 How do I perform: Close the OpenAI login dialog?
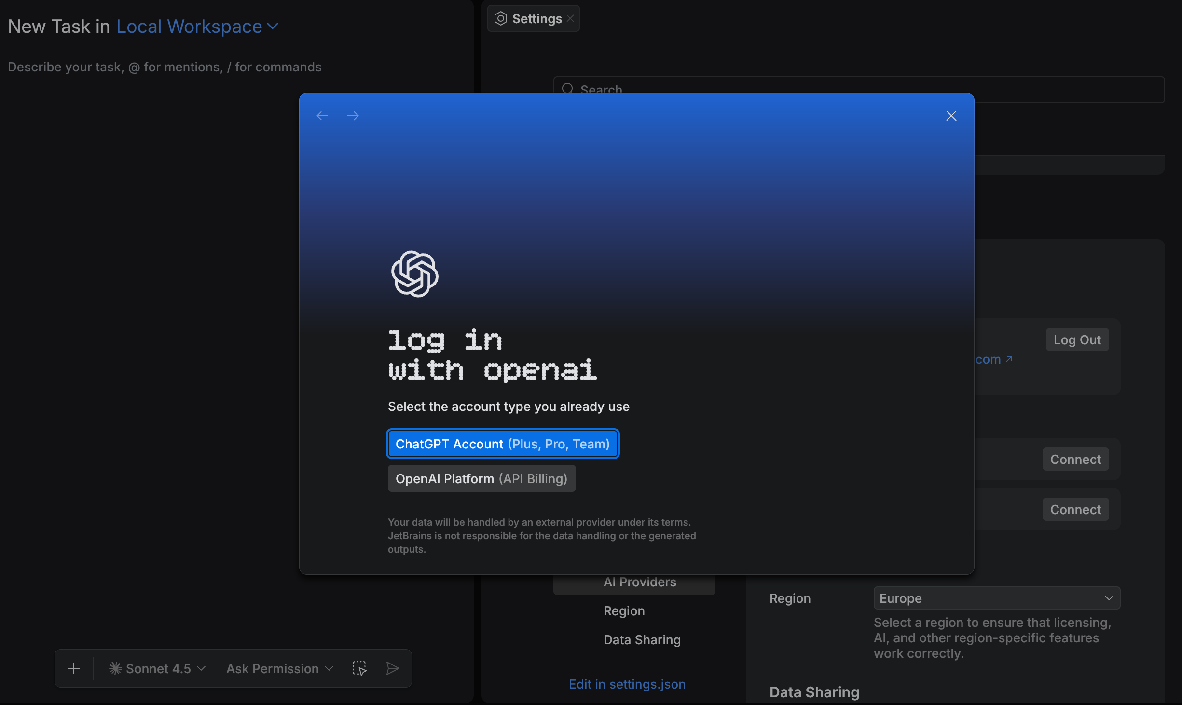(x=951, y=116)
